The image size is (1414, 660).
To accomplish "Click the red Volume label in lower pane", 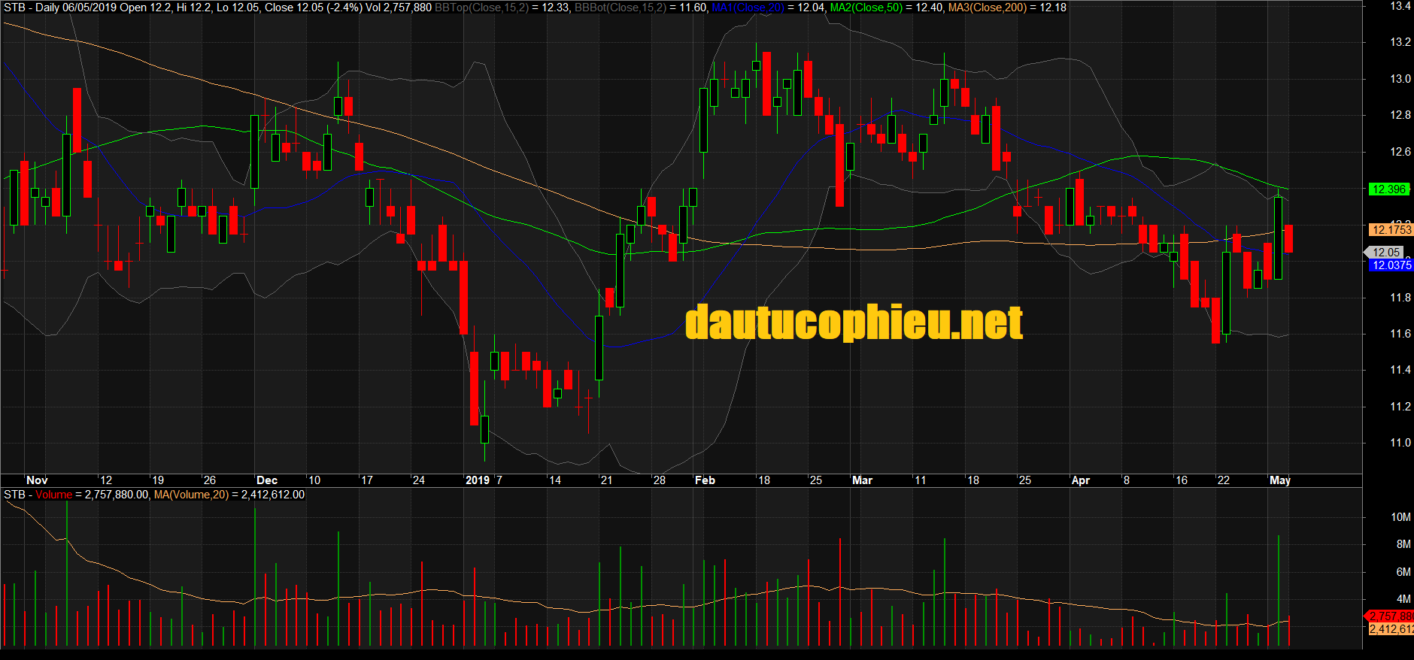I will point(53,495).
